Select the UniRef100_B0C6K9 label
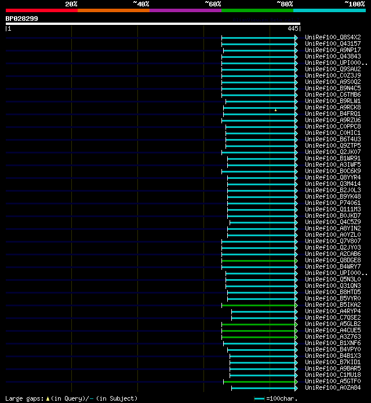Screen dimensions: 371x403 point(333,171)
